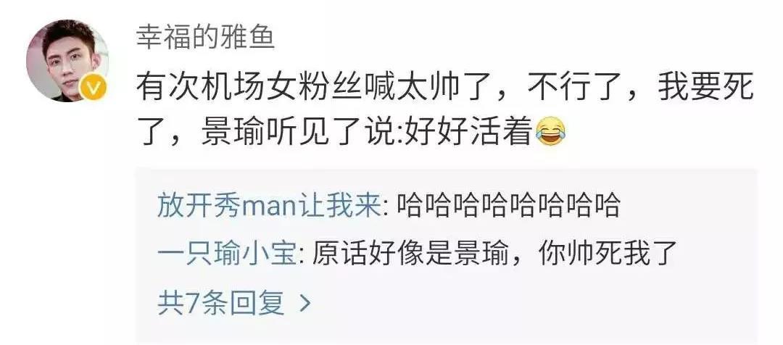Open 幸福的雅鱼's profile avatar photo

[67, 60]
